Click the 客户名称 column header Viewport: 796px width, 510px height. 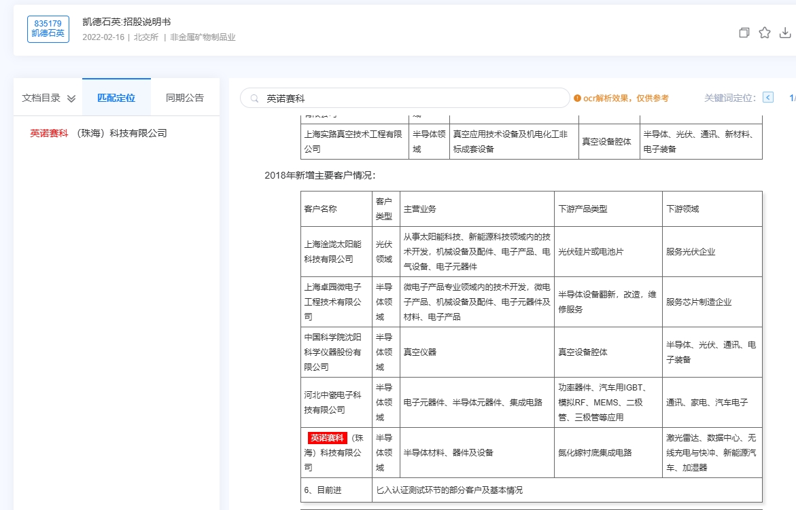click(x=336, y=209)
